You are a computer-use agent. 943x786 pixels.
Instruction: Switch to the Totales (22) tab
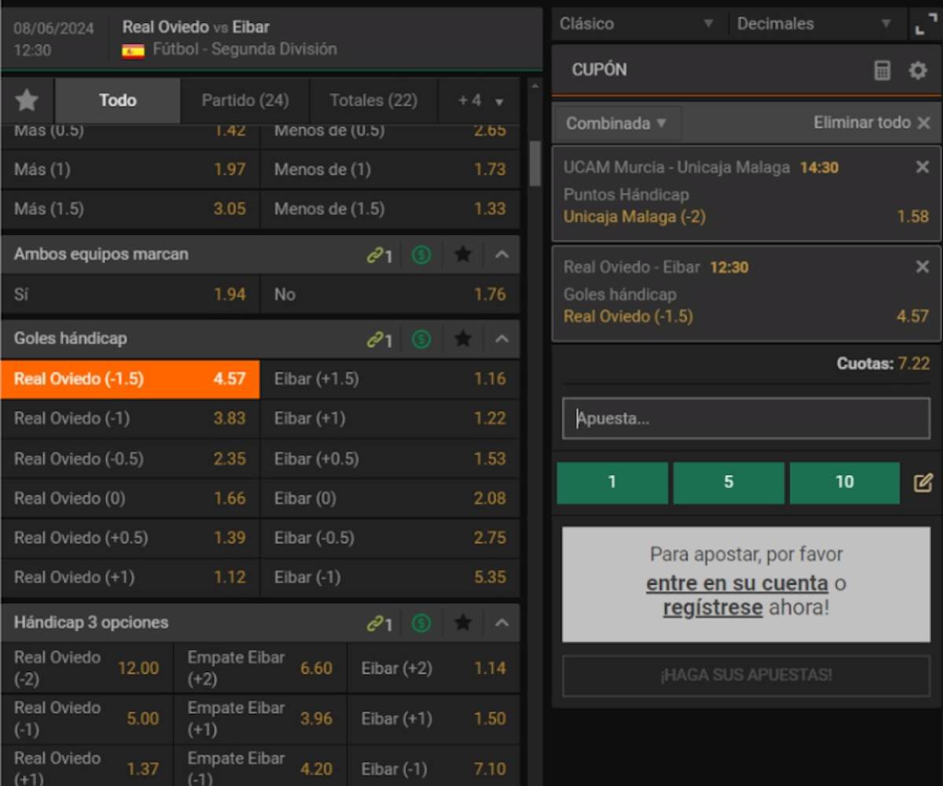pyautogui.click(x=373, y=101)
